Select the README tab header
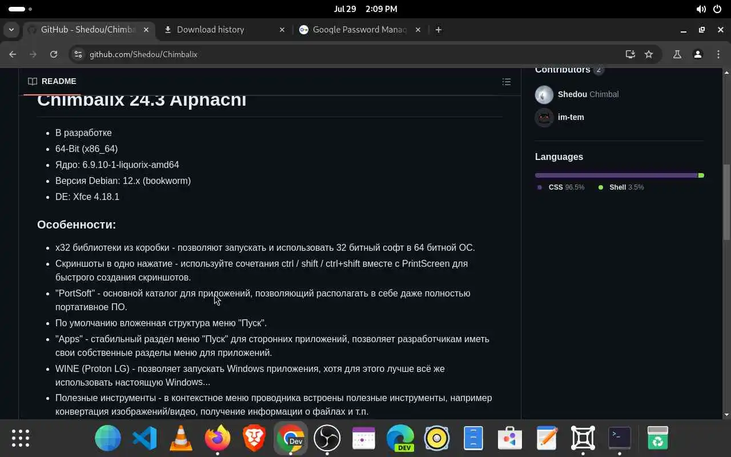731x457 pixels. [x=52, y=81]
